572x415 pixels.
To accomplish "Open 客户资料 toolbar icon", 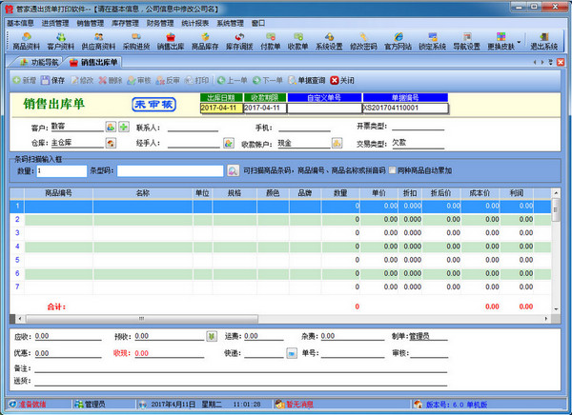I will 61,39.
